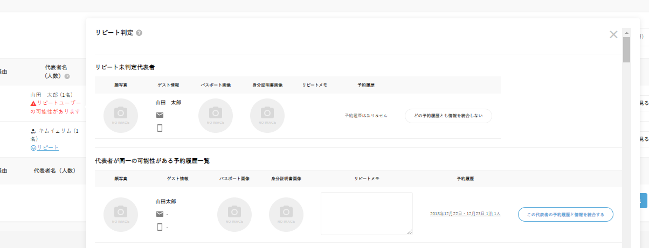This screenshot has width=649, height=248.
Task: Close the リピート判定 dialog
Action: point(613,34)
